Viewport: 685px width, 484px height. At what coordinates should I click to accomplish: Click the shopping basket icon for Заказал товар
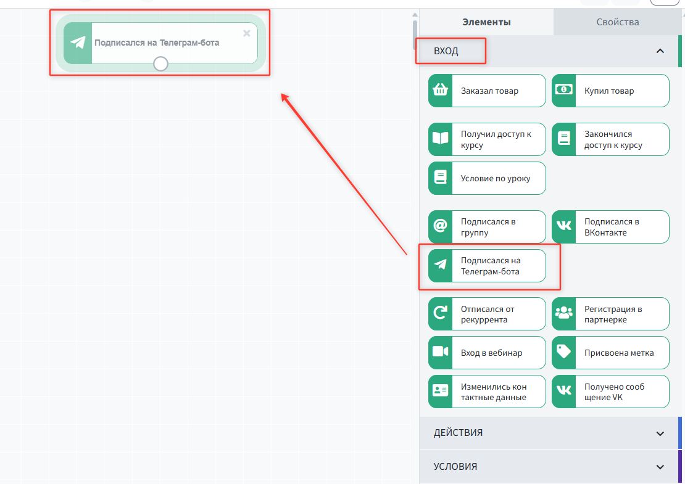(x=440, y=91)
